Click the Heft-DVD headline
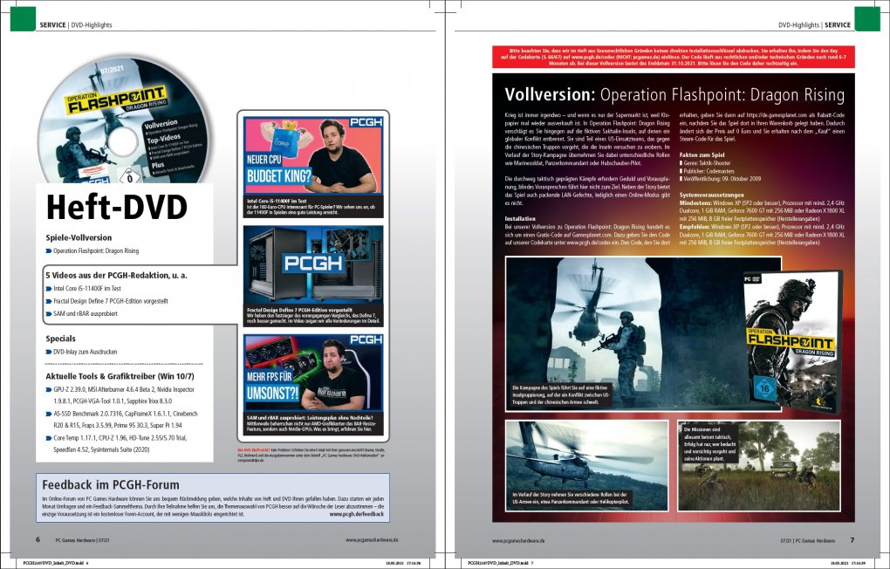The width and height of the screenshot is (890, 569). (x=116, y=207)
